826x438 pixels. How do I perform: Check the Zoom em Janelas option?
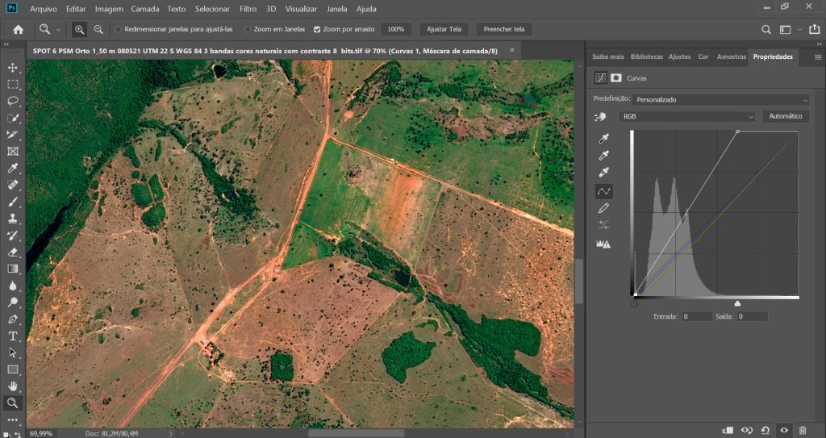coord(247,29)
